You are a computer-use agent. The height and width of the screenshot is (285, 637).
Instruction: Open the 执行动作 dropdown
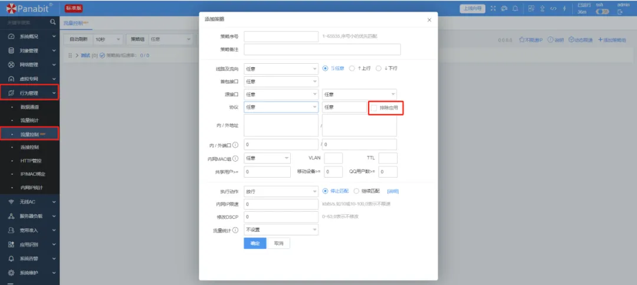point(281,191)
